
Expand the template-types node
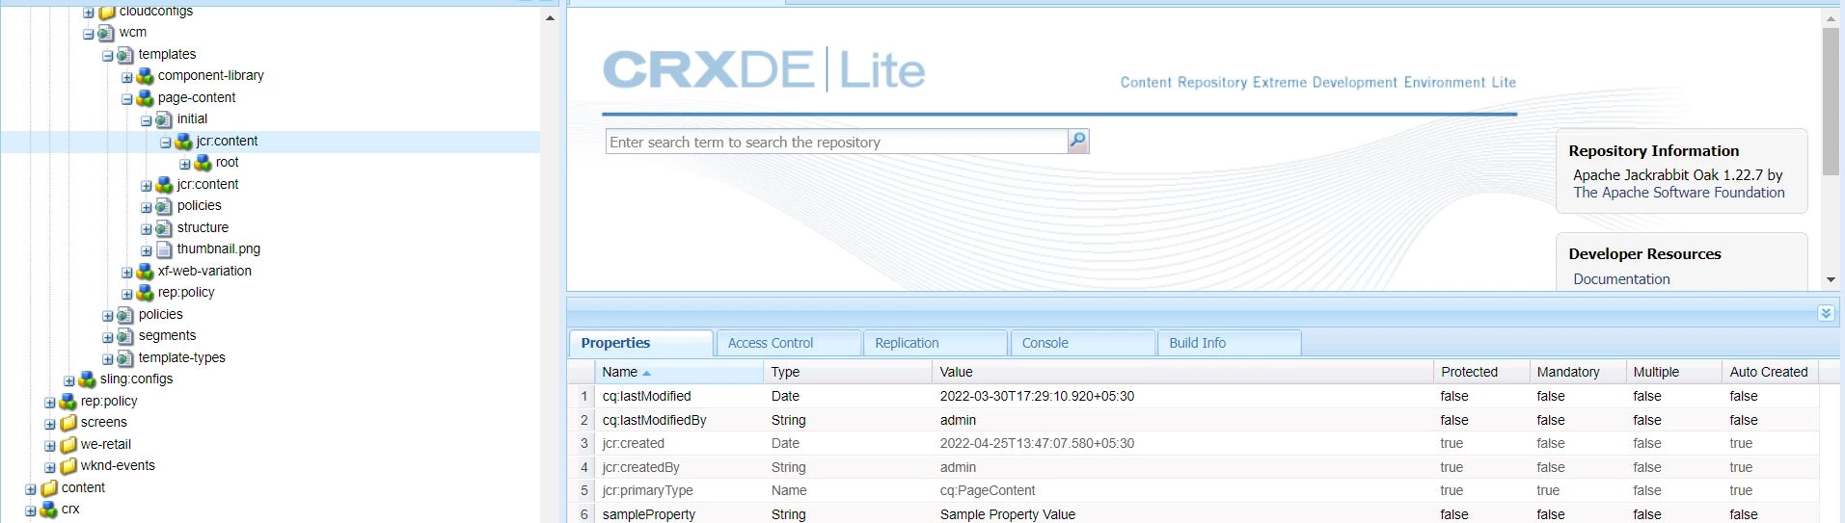click(x=107, y=359)
